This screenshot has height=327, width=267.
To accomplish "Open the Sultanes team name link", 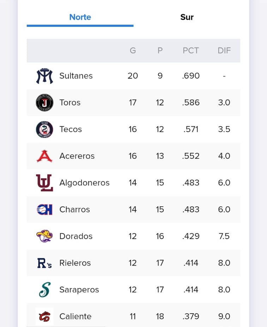I will click(x=76, y=76).
